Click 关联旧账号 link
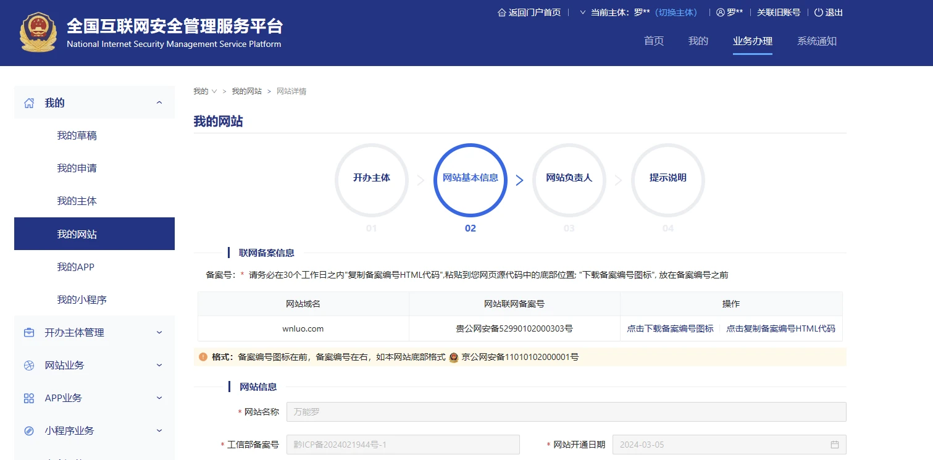This screenshot has width=933, height=460. pos(779,12)
